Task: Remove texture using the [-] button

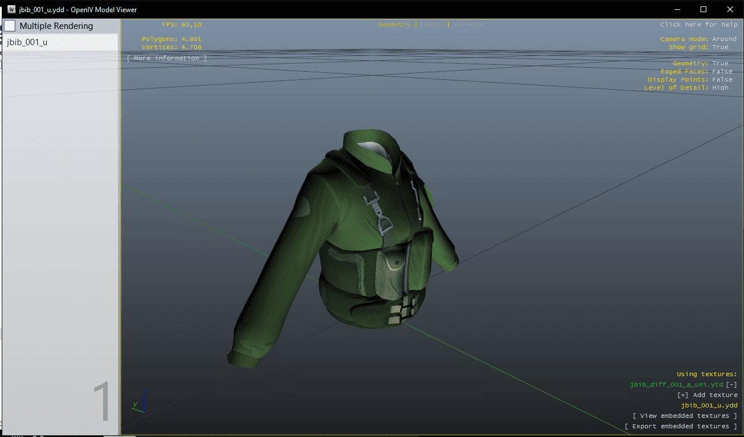Action: (731, 385)
